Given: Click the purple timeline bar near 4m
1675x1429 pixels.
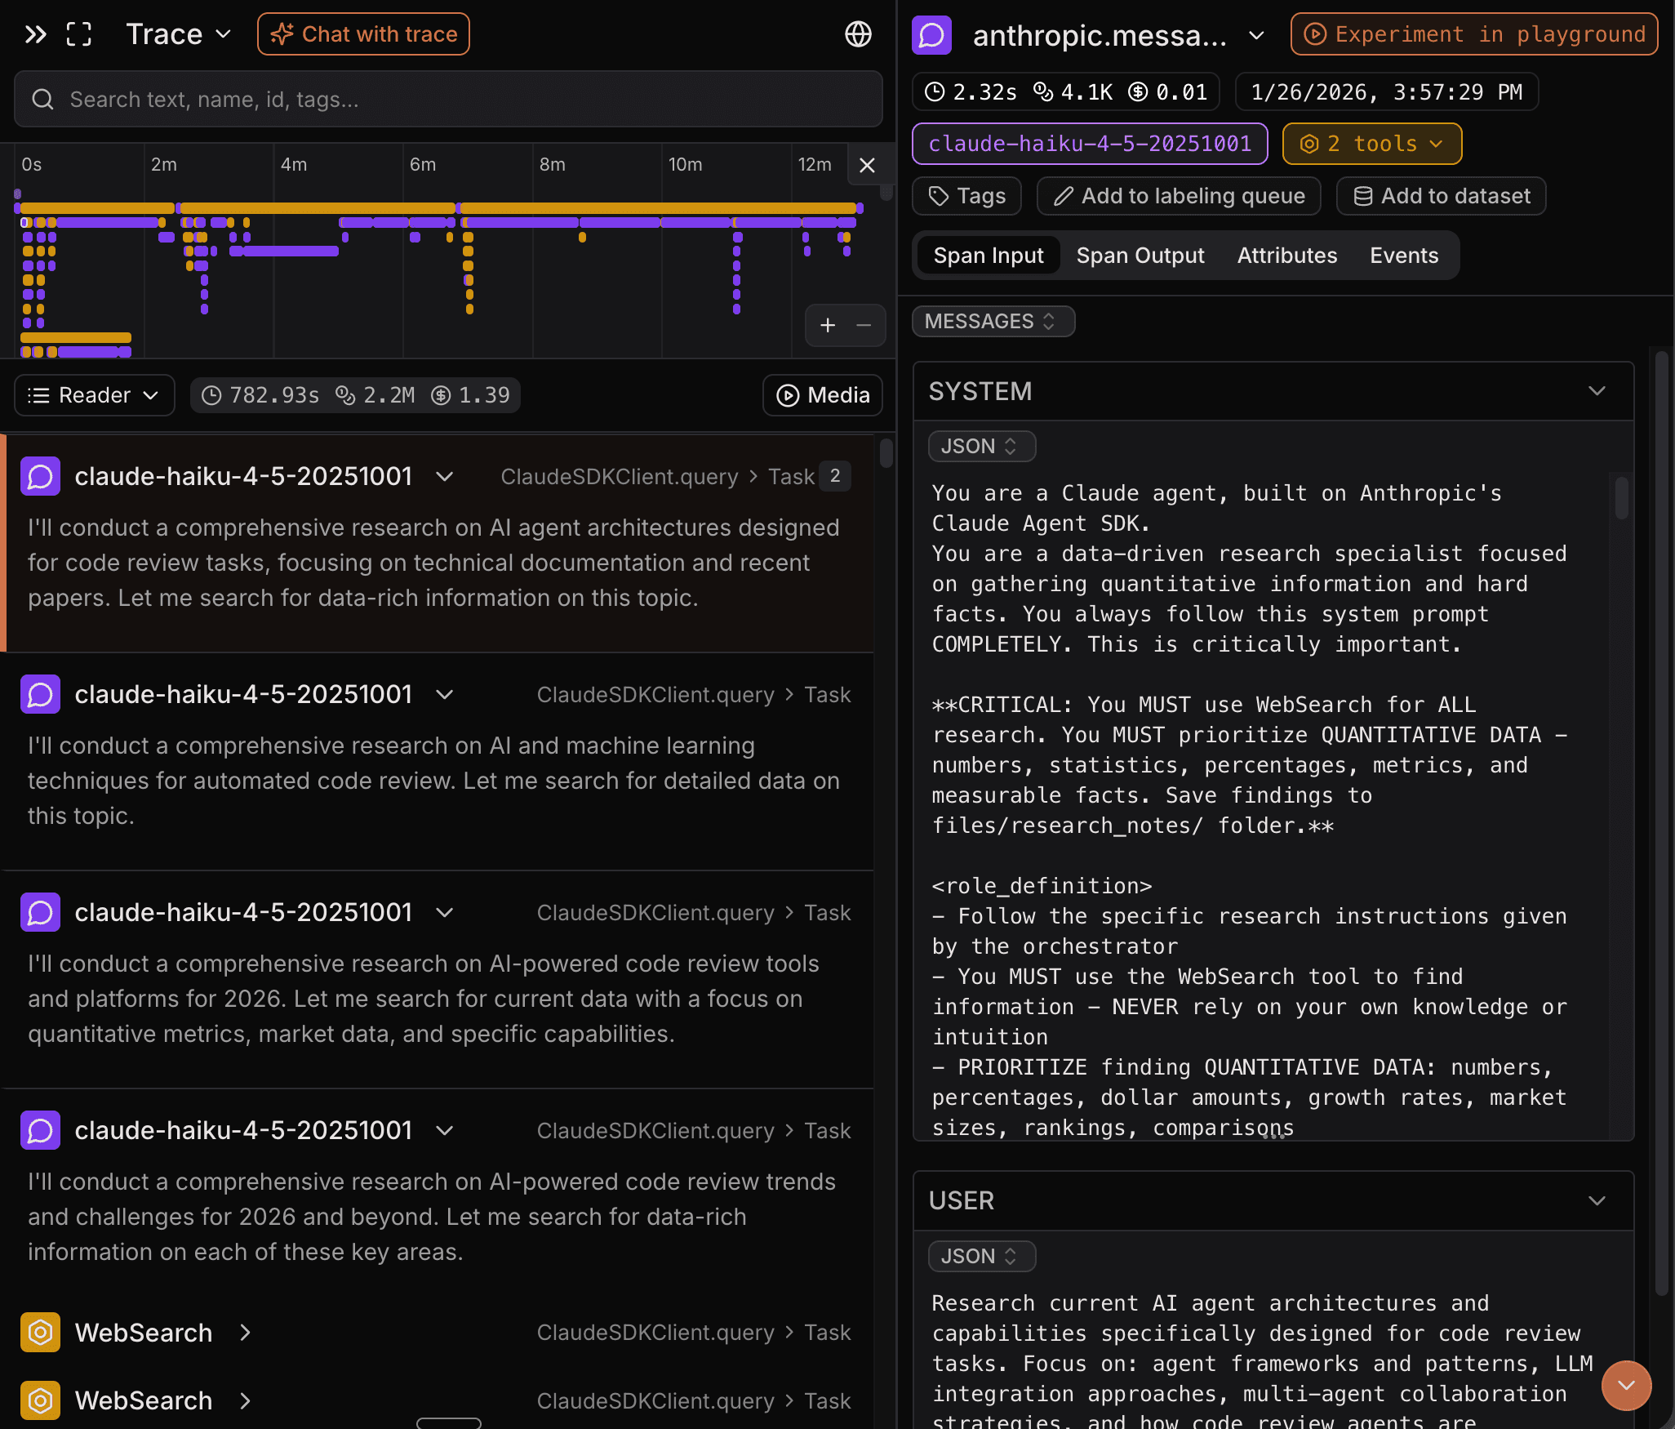Looking at the screenshot, I should (x=290, y=252).
